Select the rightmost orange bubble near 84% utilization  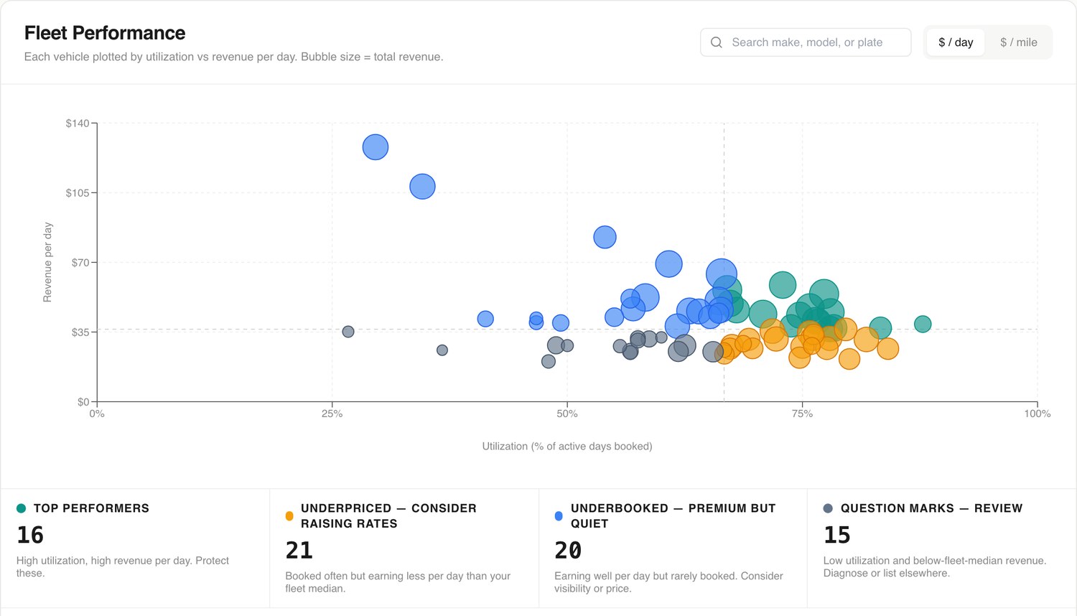tap(888, 349)
